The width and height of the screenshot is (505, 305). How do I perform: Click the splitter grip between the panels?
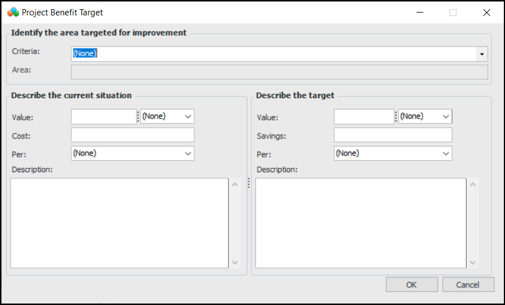249,182
